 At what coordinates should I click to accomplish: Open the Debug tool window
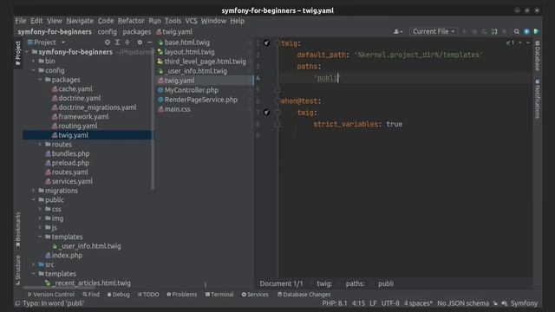[119, 295]
